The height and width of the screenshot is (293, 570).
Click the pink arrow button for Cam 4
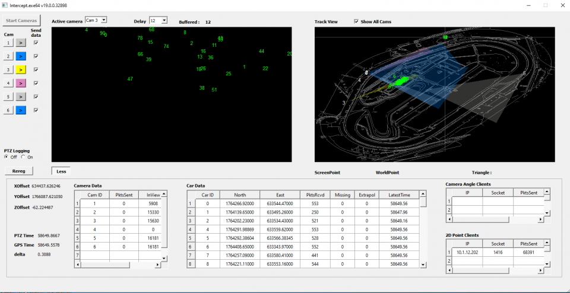21,83
